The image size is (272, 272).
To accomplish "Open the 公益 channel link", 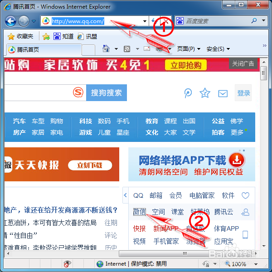I will [x=218, y=121].
